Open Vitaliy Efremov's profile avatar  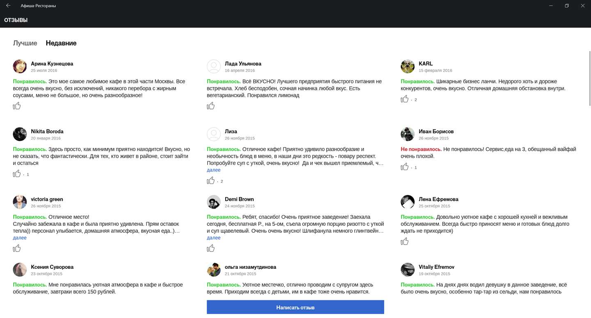coord(408,270)
